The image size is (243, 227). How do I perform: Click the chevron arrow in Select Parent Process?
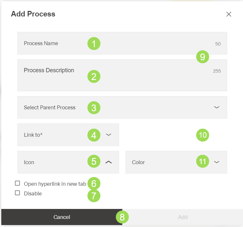pos(217,107)
